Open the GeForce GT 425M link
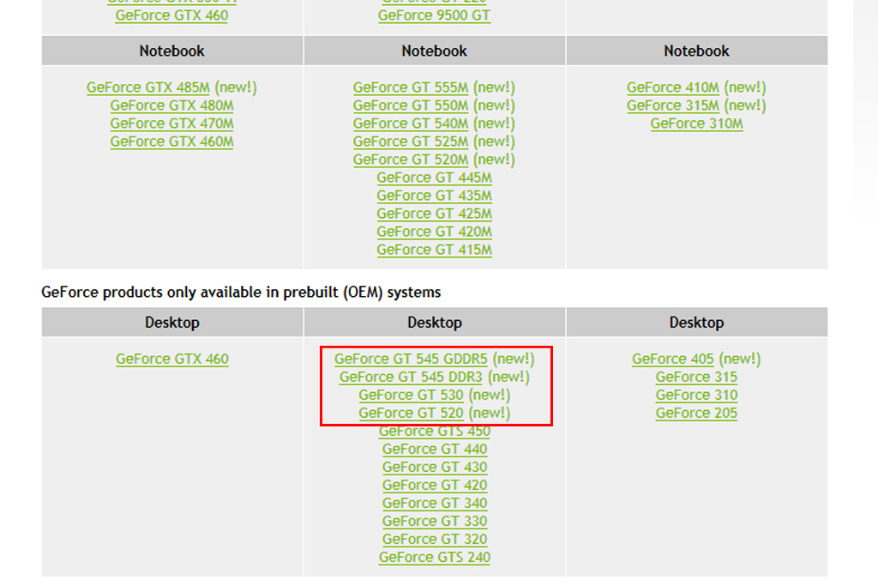Screen dimensions: 878x586 click(434, 214)
